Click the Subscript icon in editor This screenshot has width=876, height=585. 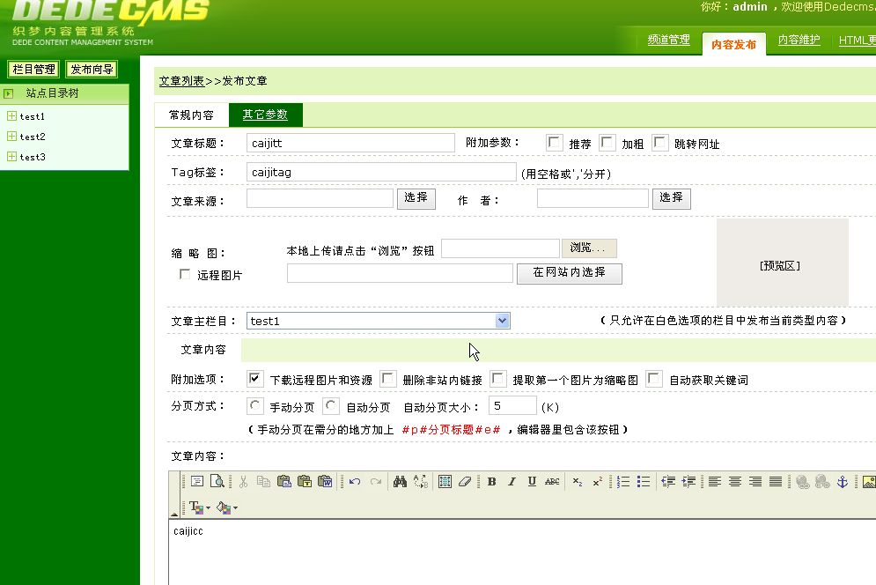pos(578,482)
